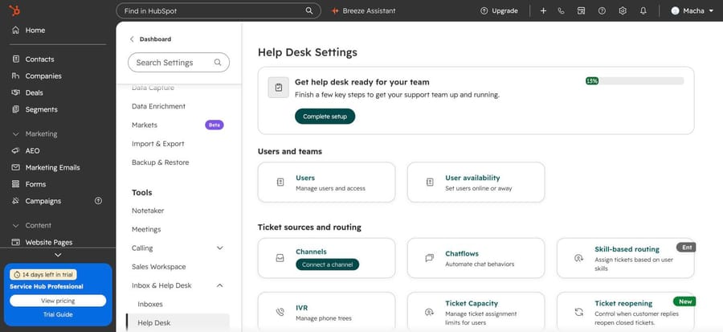Click the User availability card icon

click(430, 182)
